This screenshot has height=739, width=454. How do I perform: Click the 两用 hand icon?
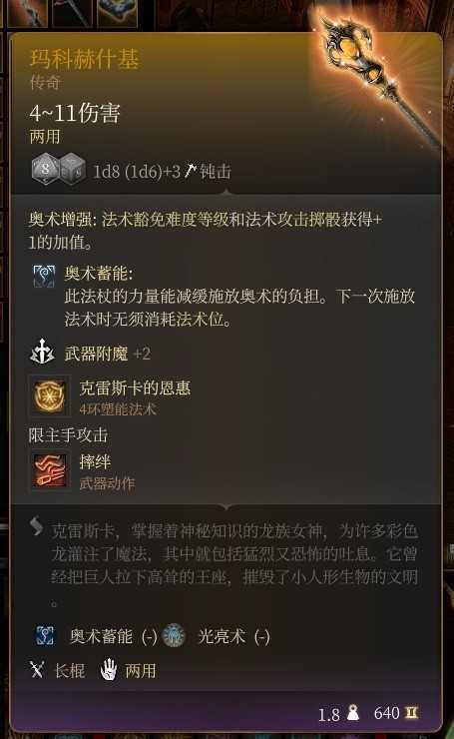109,669
